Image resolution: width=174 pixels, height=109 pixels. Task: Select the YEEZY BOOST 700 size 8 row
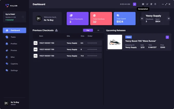(67, 49)
